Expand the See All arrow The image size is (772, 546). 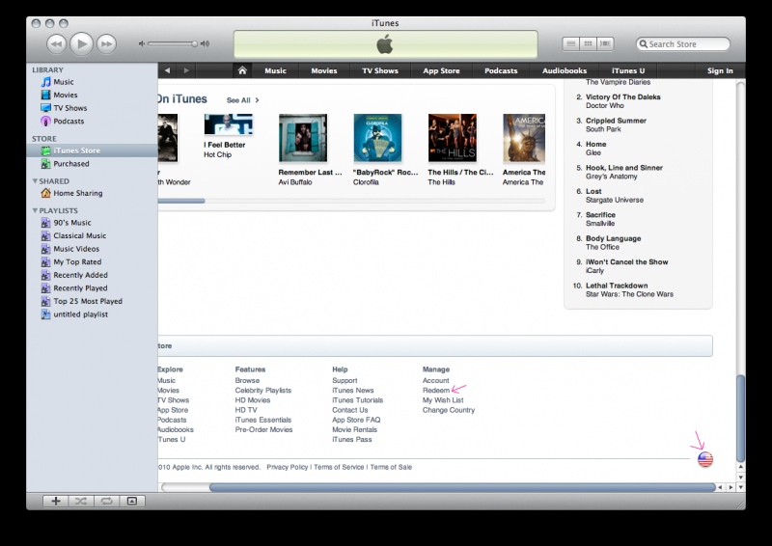coord(257,100)
